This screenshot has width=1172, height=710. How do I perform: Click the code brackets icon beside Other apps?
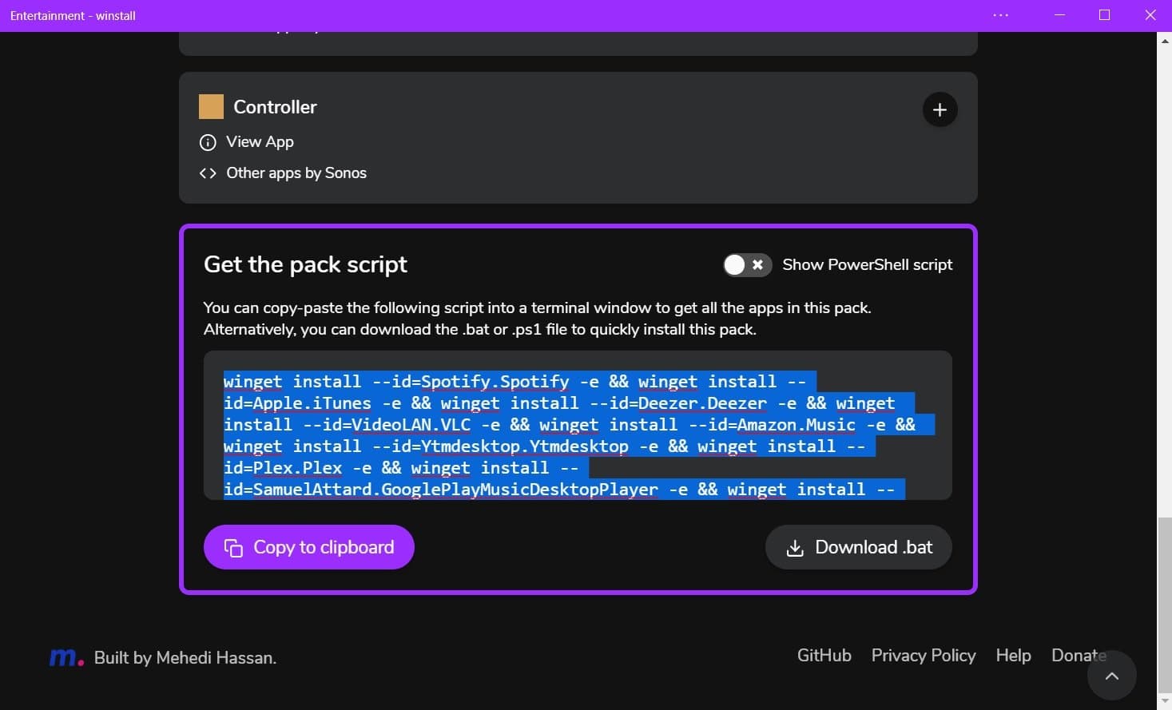pyautogui.click(x=208, y=173)
